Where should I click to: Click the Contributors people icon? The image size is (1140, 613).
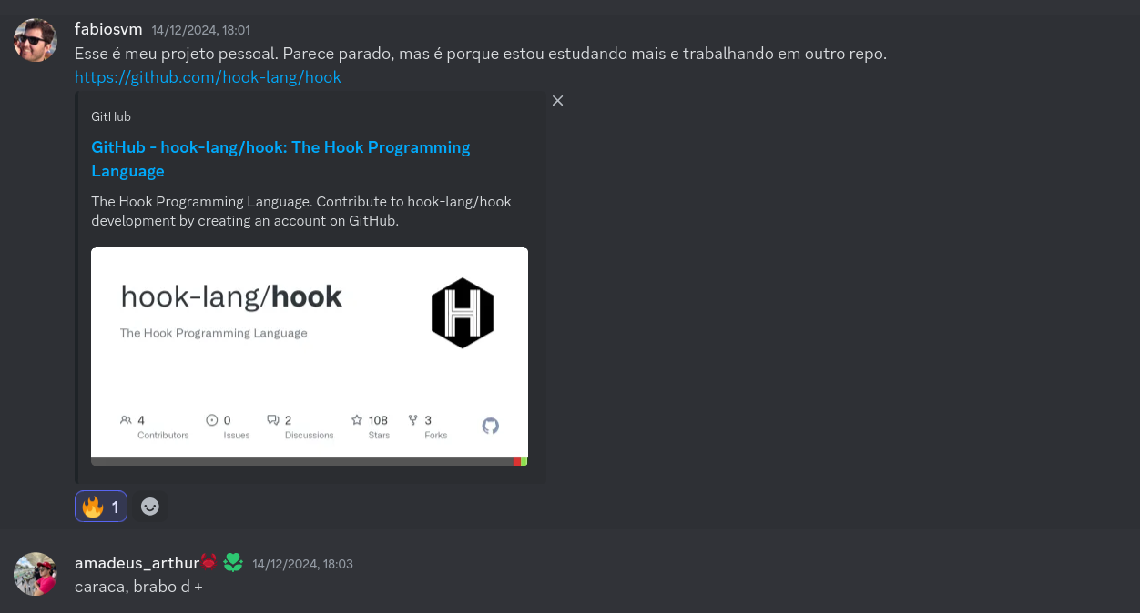(x=126, y=420)
